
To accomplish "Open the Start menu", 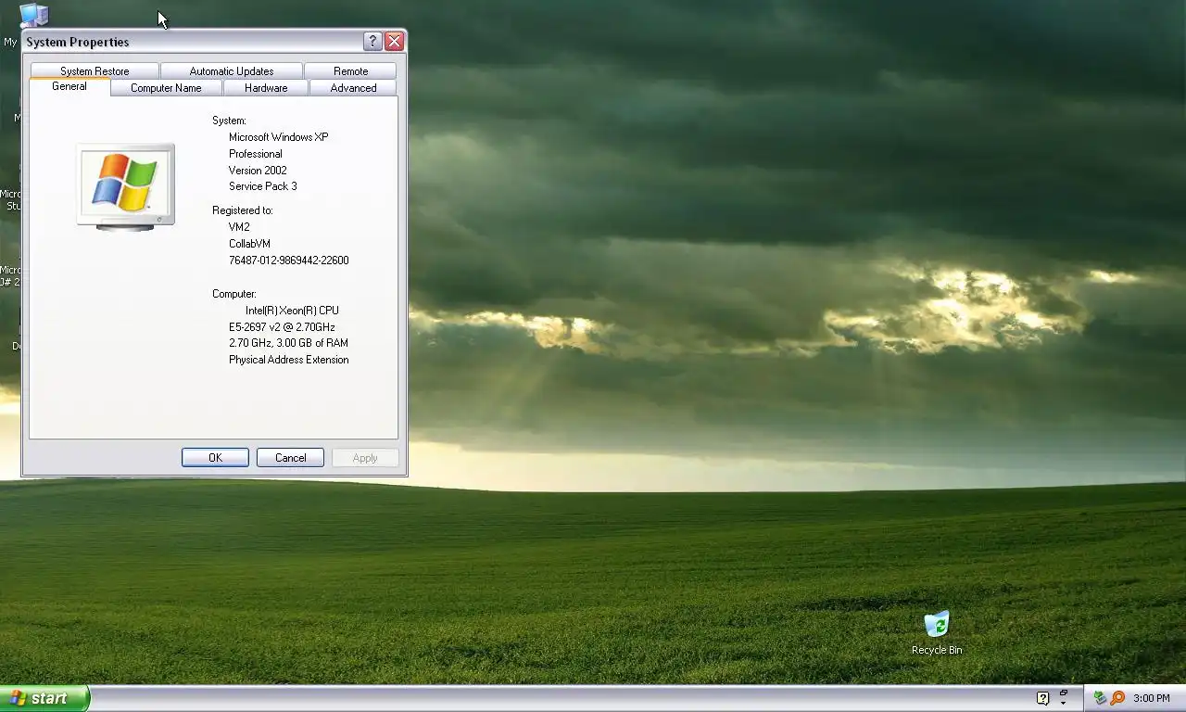I will 44,698.
